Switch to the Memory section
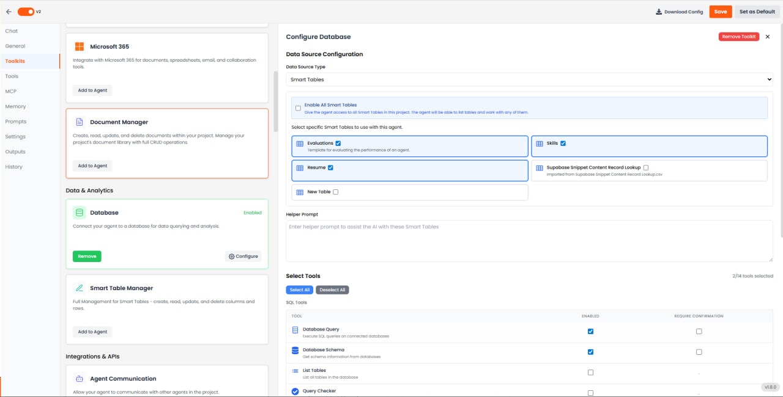This screenshot has height=397, width=783. (x=15, y=106)
